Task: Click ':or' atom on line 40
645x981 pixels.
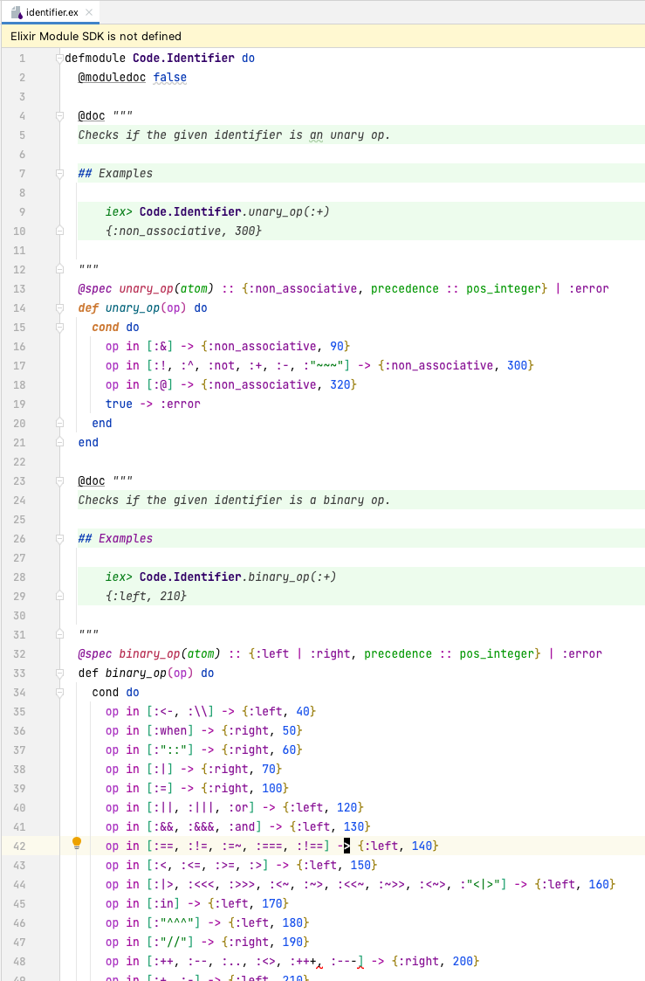Action: 238,808
